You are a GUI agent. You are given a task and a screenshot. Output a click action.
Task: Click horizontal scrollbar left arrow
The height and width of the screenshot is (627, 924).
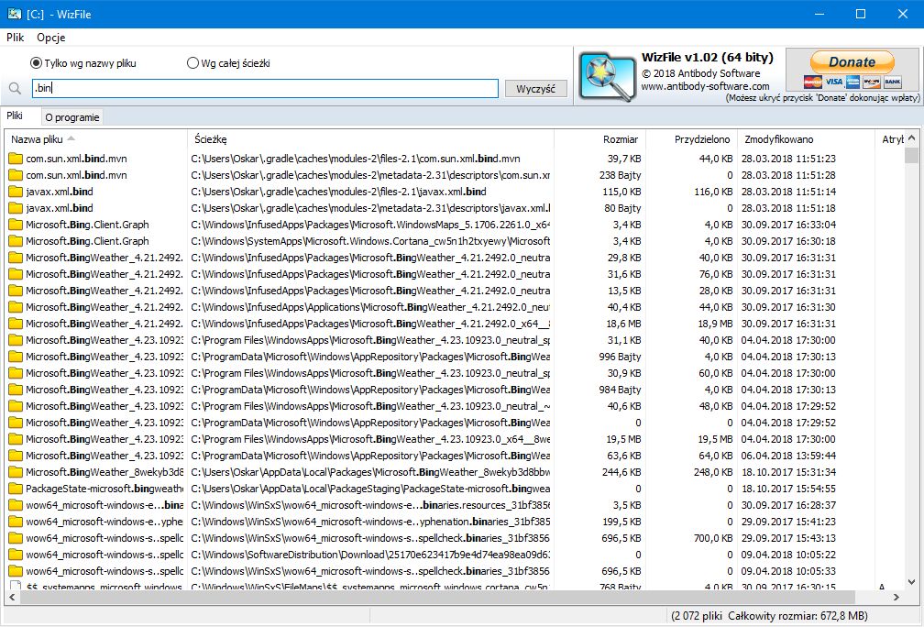click(x=13, y=597)
